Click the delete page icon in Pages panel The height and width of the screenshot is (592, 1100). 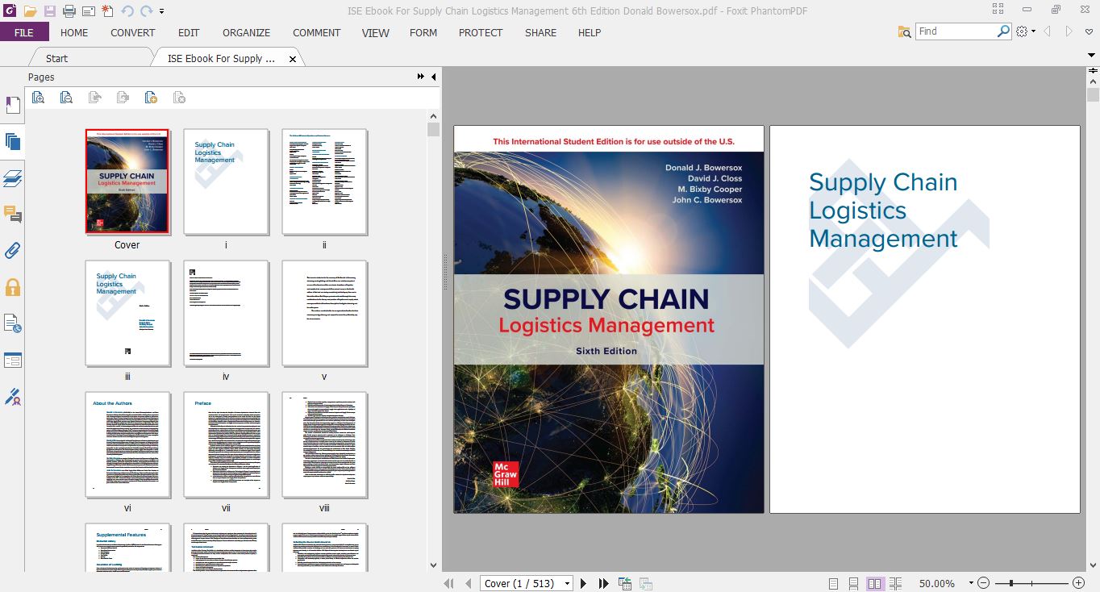(x=180, y=98)
